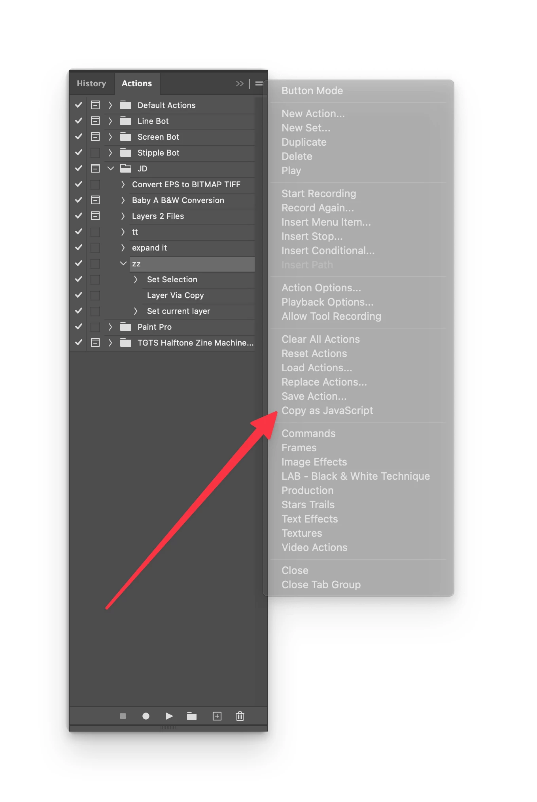Choose Save Action... entry
Viewport: 537px width, 802px height.
tap(314, 396)
